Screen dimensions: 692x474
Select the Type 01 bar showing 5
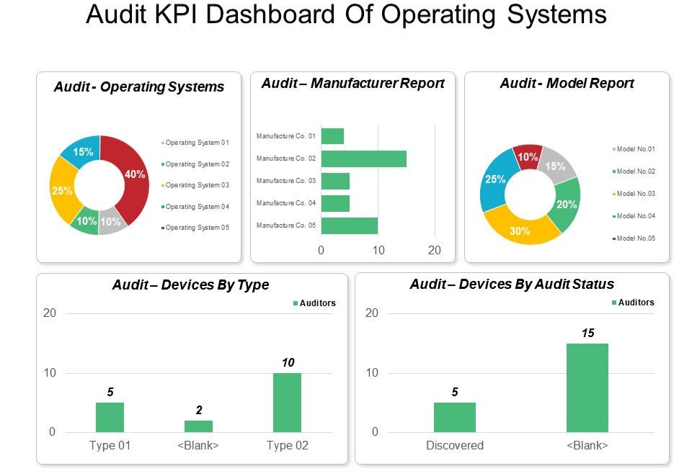[110, 417]
